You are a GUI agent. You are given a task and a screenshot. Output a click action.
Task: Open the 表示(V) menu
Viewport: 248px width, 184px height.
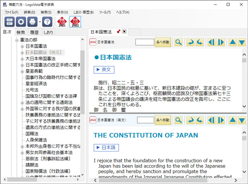62,12
